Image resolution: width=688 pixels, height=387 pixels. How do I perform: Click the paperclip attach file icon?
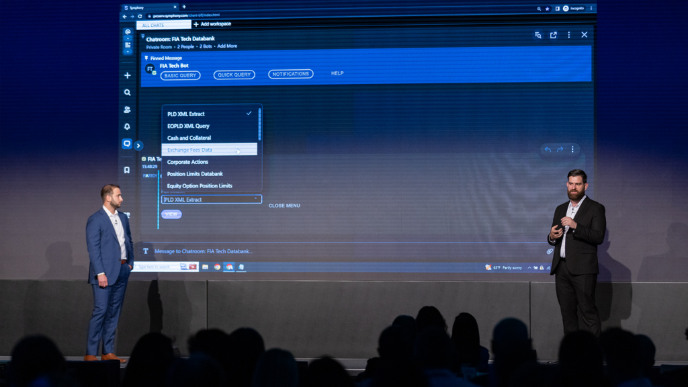[550, 251]
